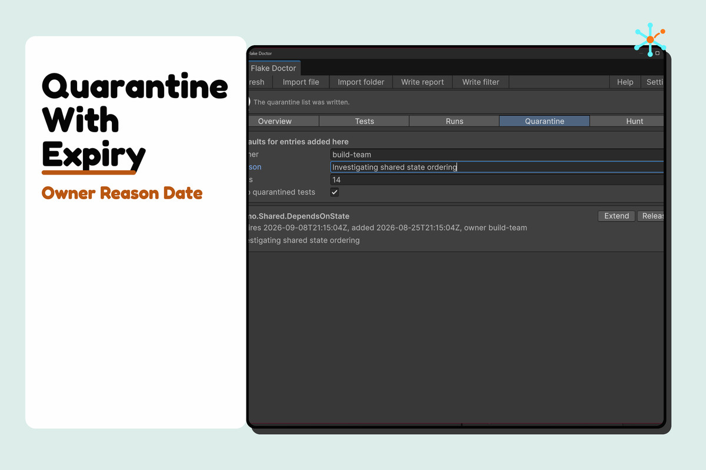
Task: Click the maximize window square icon
Action: (x=658, y=53)
